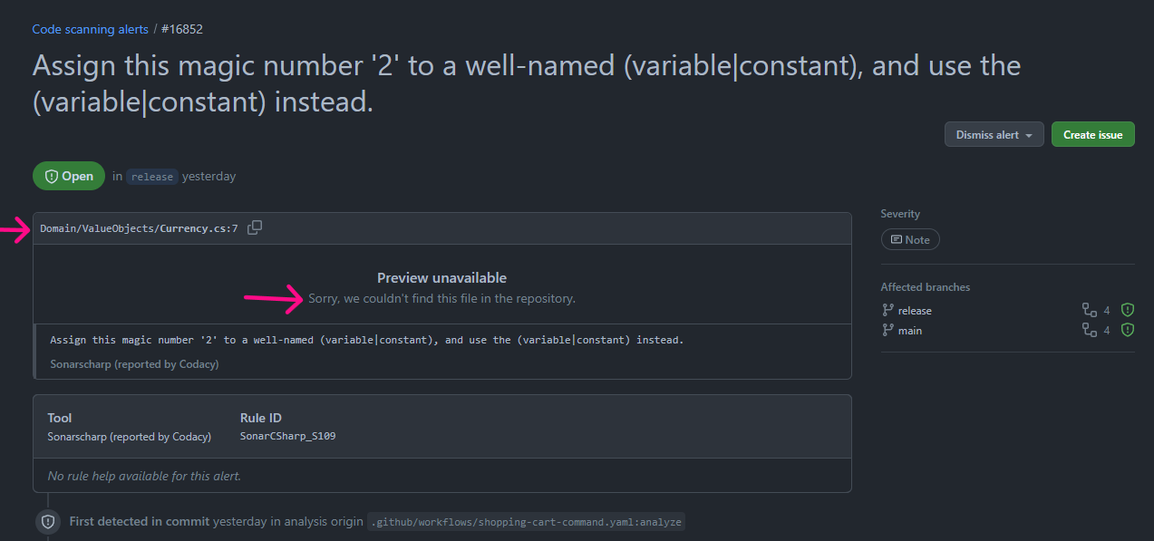Image resolution: width=1154 pixels, height=541 pixels.
Task: Open the Dismiss alert dropdown
Action: pos(994,135)
